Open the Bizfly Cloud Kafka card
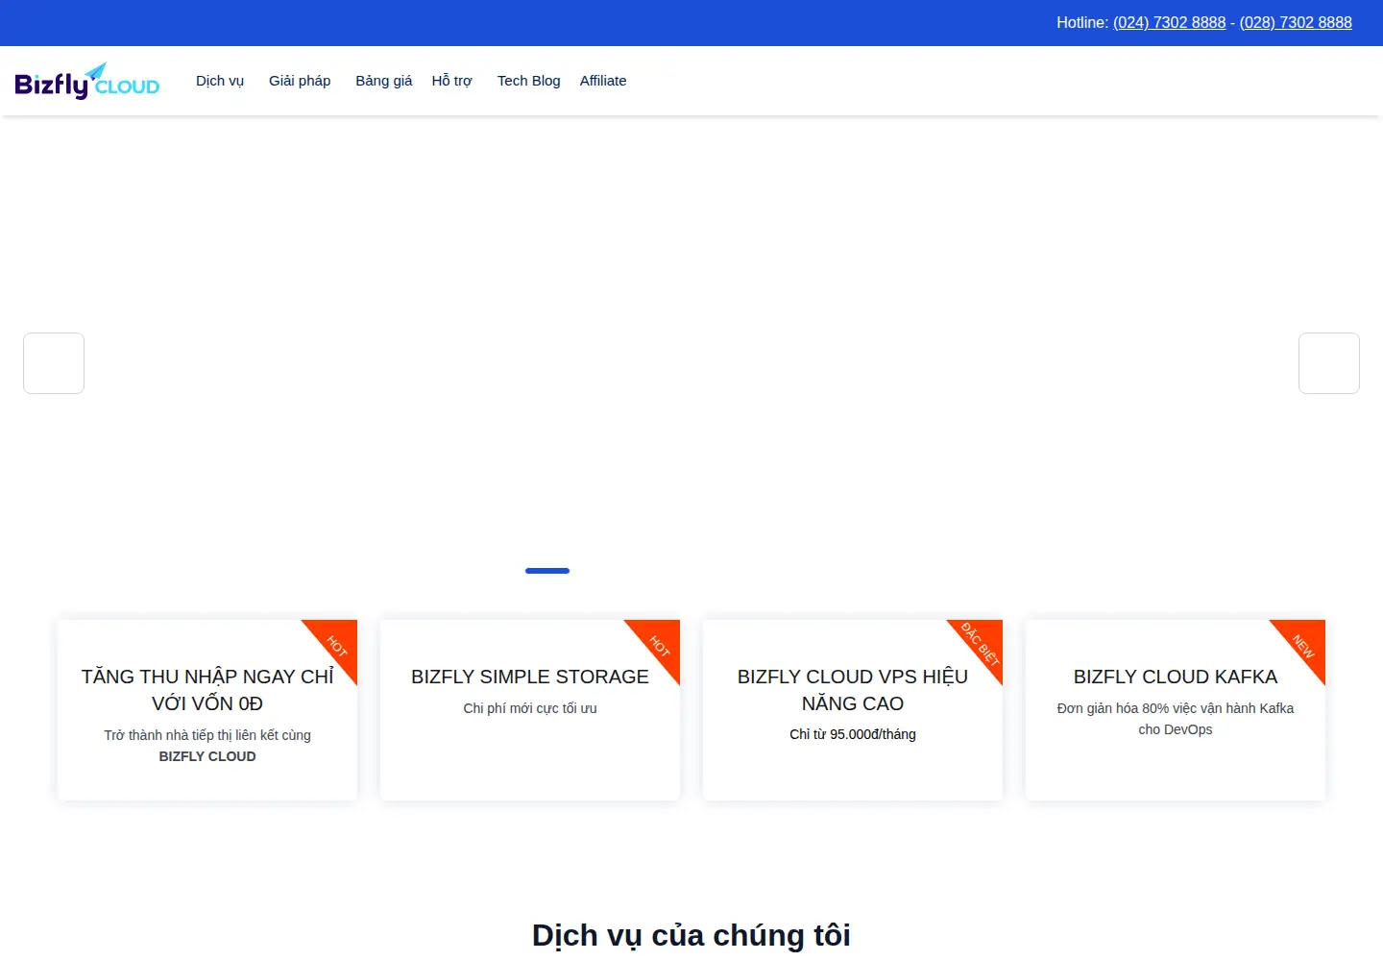Image resolution: width=1383 pixels, height=961 pixels. click(1176, 710)
